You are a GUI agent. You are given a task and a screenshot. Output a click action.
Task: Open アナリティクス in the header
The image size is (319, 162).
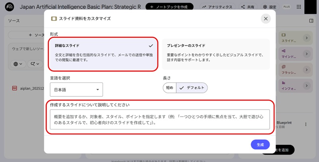click(x=217, y=7)
